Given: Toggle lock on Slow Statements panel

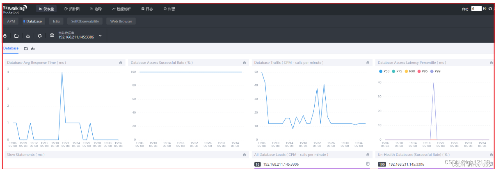Looking at the screenshot, I should point(244,155).
